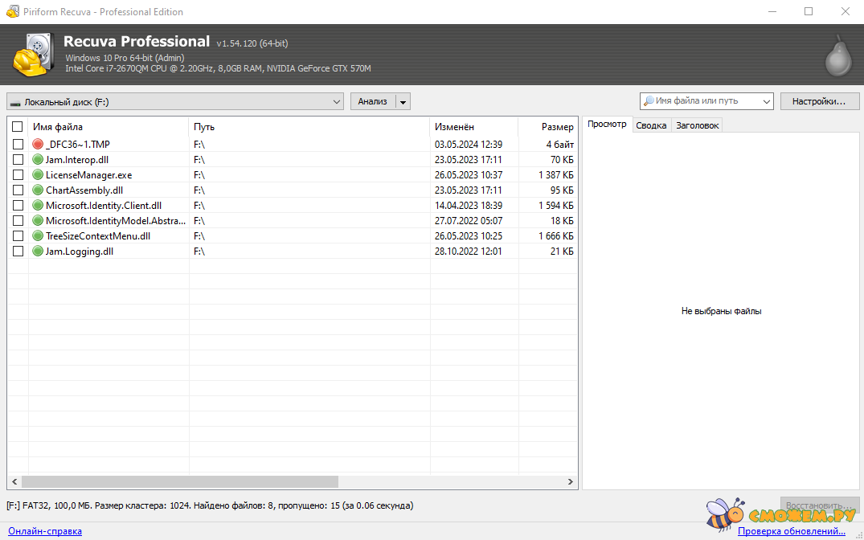This screenshot has width=864, height=540.
Task: Click the green status dot of TreeSizeContextMenu.dll
Action: [38, 235]
